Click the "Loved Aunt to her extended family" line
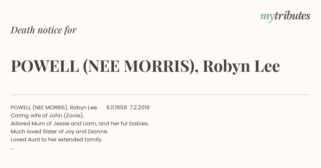Viewport: 321px width, 168px height. (x=57, y=139)
